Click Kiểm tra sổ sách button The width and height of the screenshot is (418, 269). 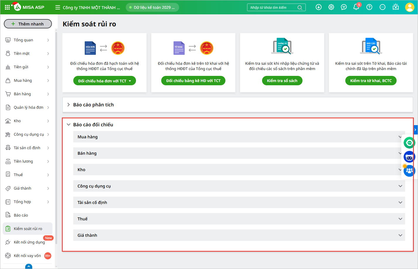pyautogui.click(x=282, y=81)
